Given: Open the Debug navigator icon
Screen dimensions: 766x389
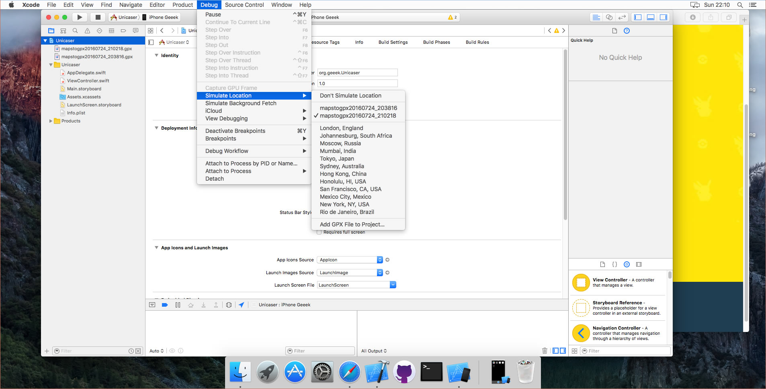Looking at the screenshot, I should [111, 31].
